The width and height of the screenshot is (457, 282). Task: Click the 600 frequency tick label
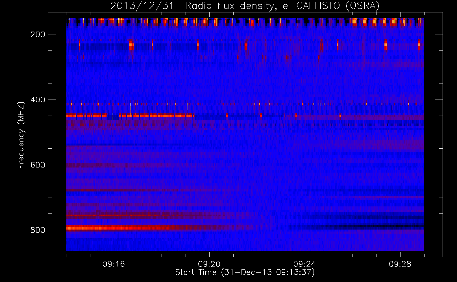pos(38,165)
